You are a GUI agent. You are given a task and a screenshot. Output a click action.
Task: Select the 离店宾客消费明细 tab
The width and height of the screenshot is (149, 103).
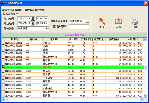tap(35, 10)
